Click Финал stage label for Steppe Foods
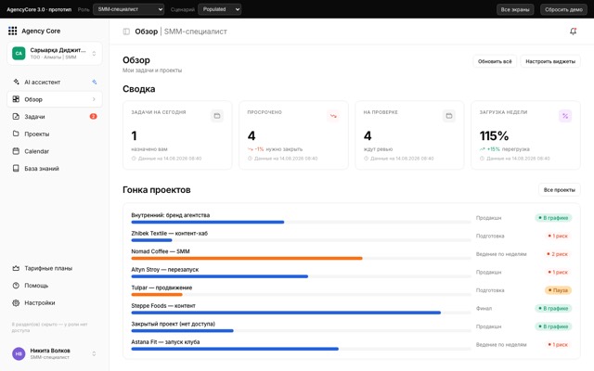The height and width of the screenshot is (371, 594). [x=484, y=309]
